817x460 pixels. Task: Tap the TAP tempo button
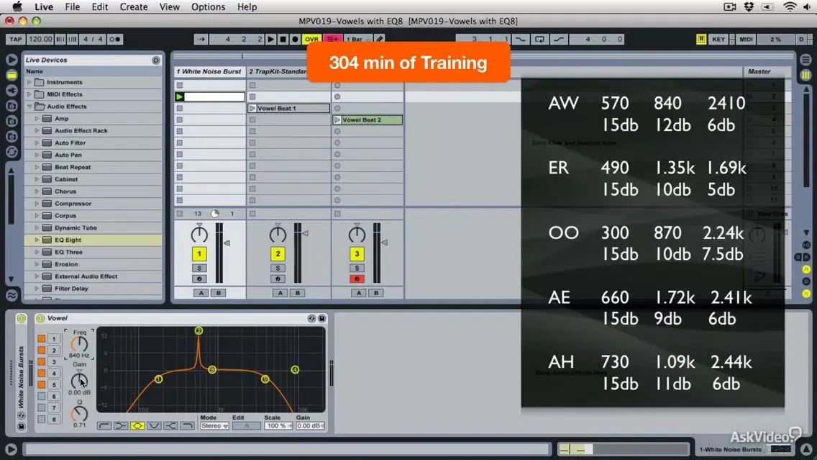pos(16,39)
